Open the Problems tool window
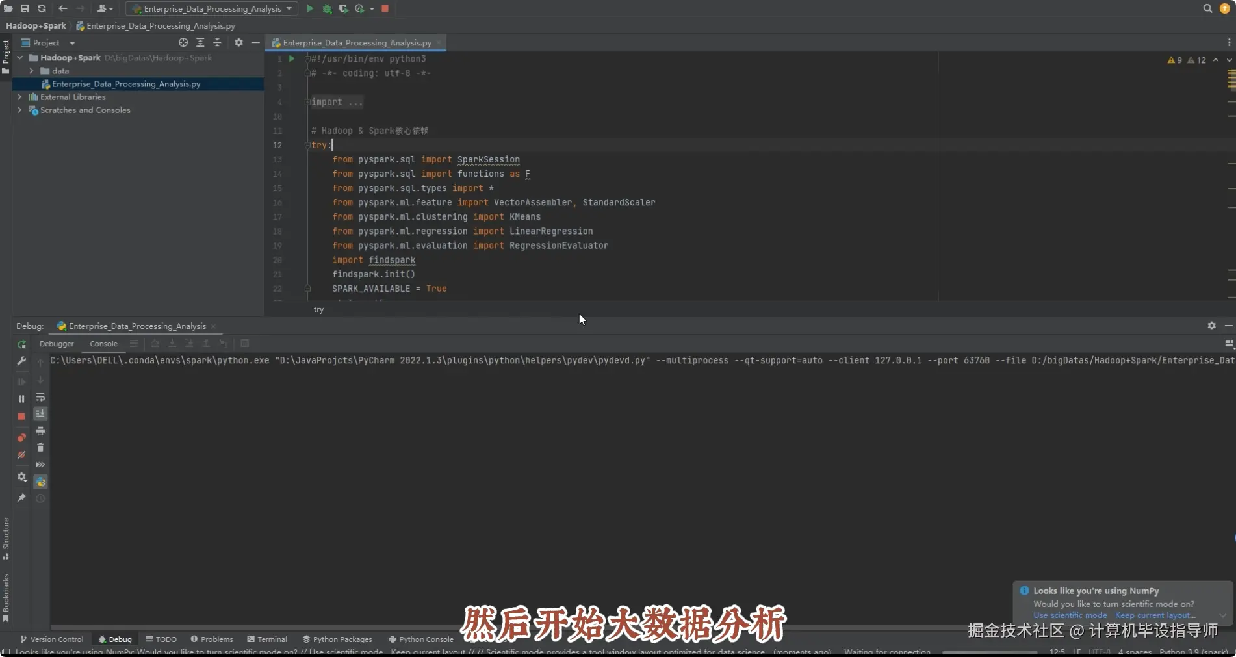 tap(211, 639)
